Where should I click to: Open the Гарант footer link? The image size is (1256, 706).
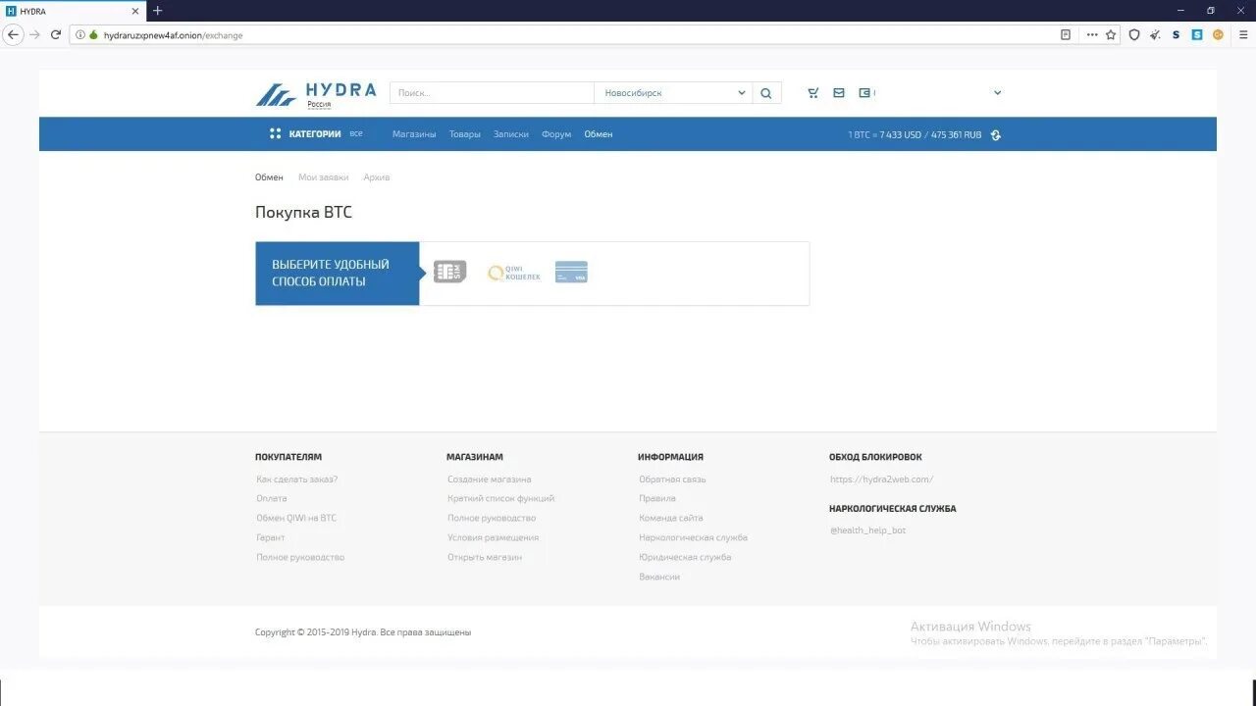(271, 537)
